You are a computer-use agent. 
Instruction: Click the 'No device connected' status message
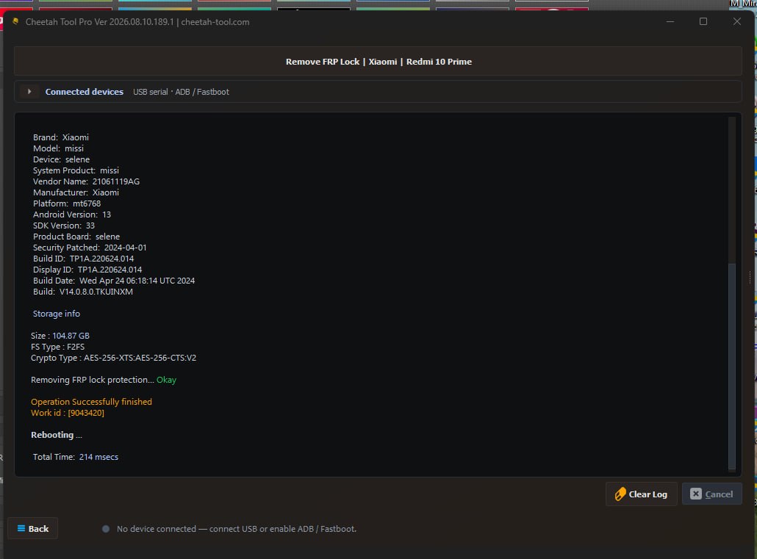coord(237,529)
